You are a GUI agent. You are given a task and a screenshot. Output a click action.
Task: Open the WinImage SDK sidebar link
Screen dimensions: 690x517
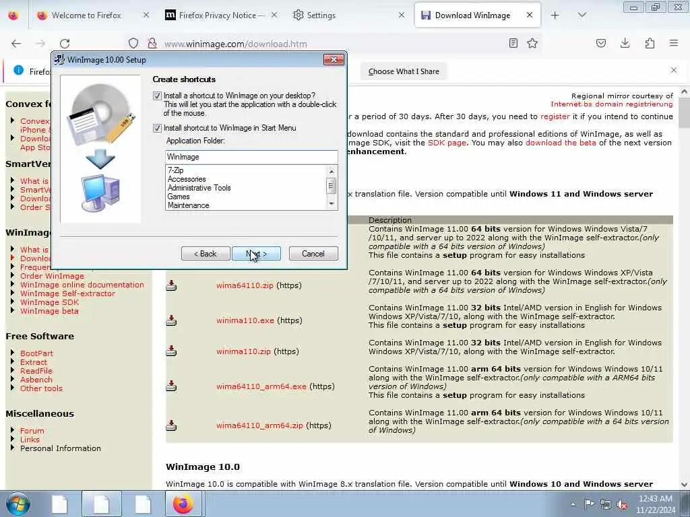[49, 302]
